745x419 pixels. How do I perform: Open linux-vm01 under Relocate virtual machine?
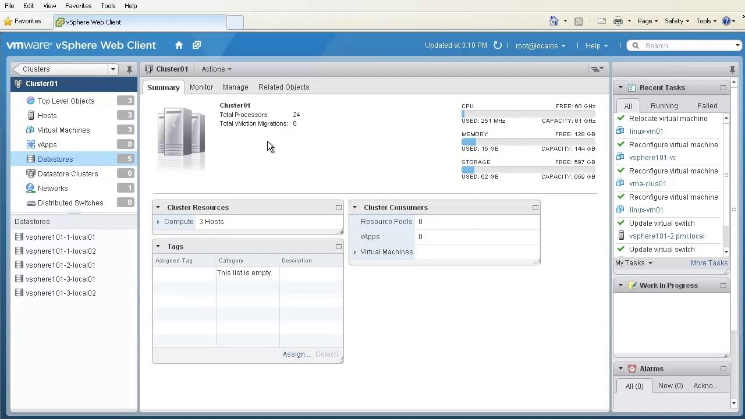pyautogui.click(x=646, y=132)
